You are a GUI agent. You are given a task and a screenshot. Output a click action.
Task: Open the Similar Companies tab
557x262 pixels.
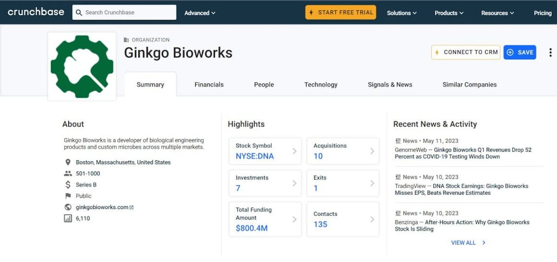tap(469, 85)
